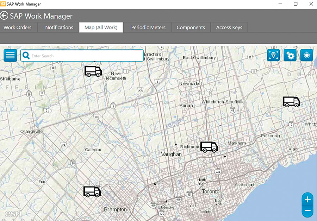Click the Vaughan map label
This screenshot has width=317, height=221.
tap(172, 154)
